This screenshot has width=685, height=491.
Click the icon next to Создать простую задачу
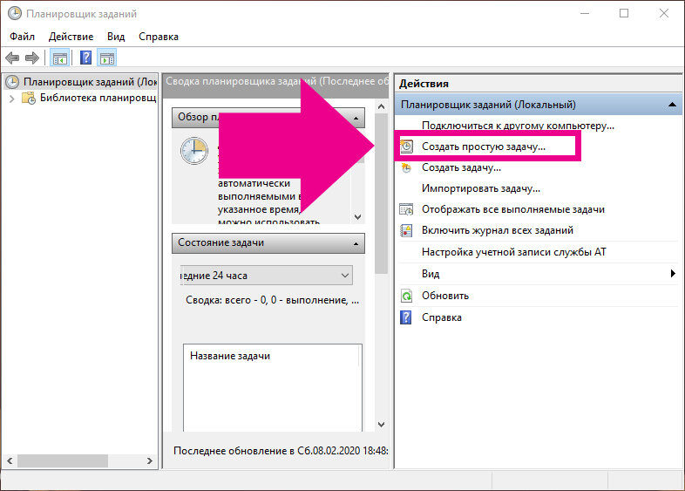407,147
